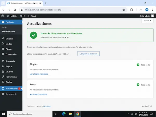156x117 pixels.
Task: Click the Entradas pushpin icon
Action: pos(3,38)
